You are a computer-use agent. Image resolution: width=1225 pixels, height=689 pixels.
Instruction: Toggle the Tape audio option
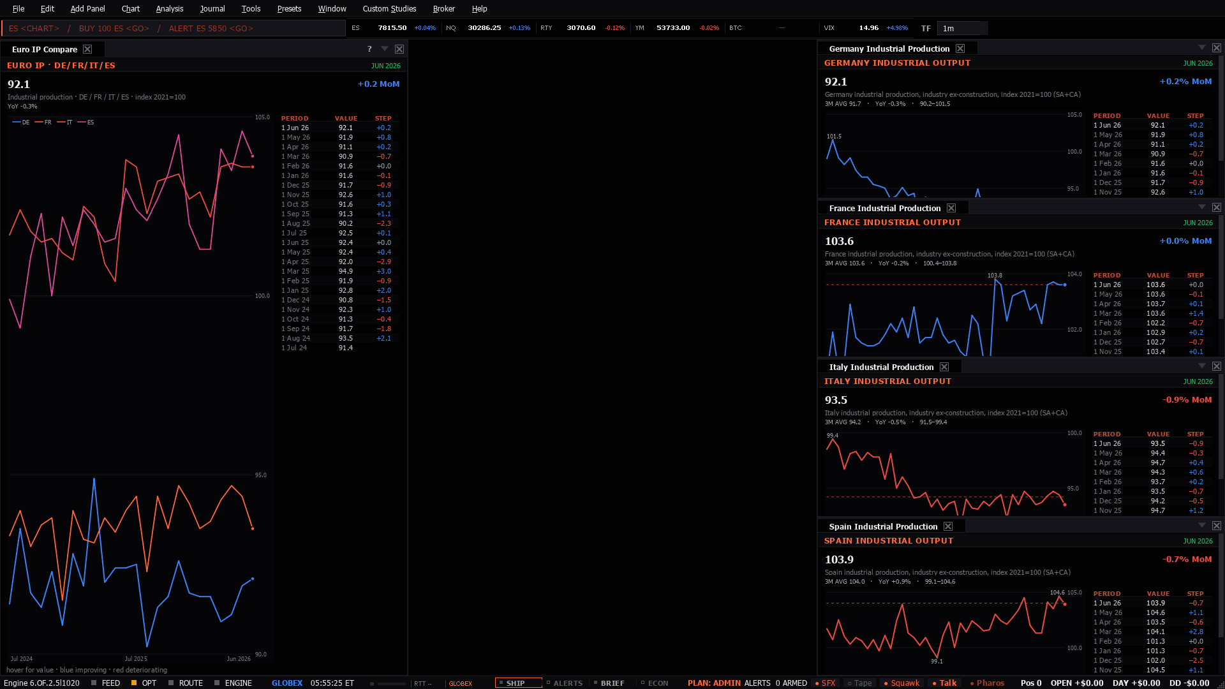(860, 683)
